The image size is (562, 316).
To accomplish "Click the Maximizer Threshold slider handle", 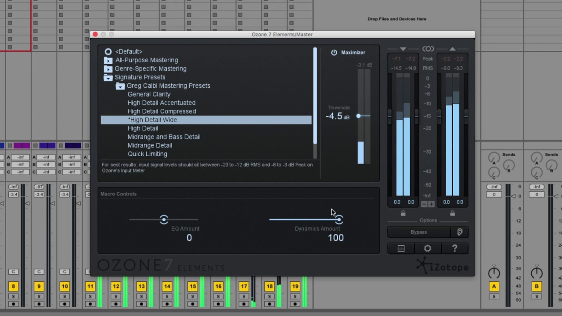I will pyautogui.click(x=359, y=116).
